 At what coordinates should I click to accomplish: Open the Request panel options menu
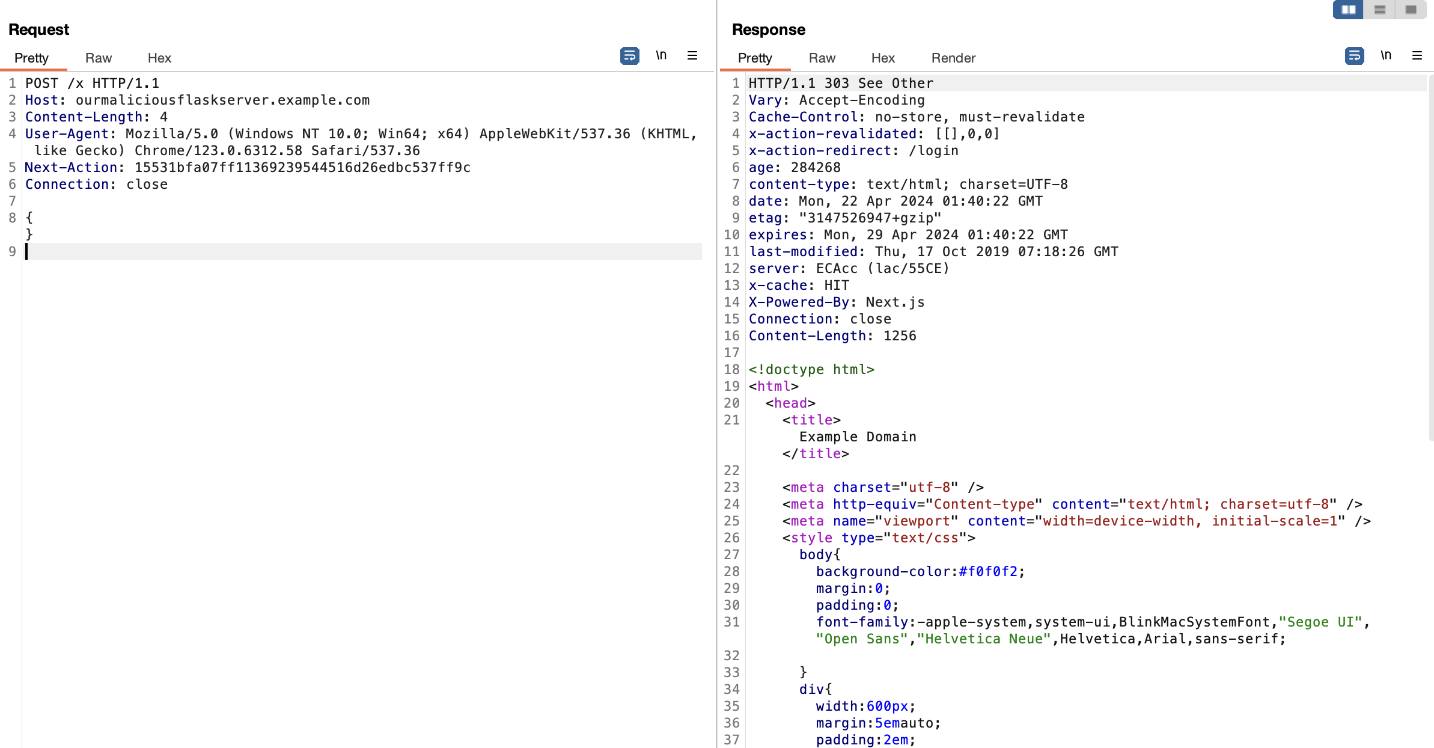[692, 56]
